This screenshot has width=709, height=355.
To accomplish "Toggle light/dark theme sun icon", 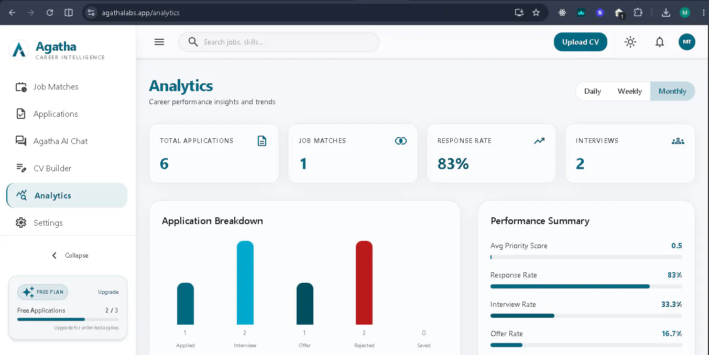I will pos(630,42).
